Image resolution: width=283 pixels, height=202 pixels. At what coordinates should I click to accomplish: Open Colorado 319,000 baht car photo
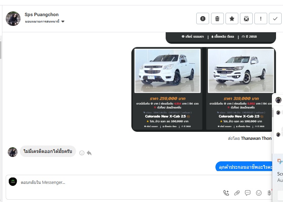(x=241, y=71)
